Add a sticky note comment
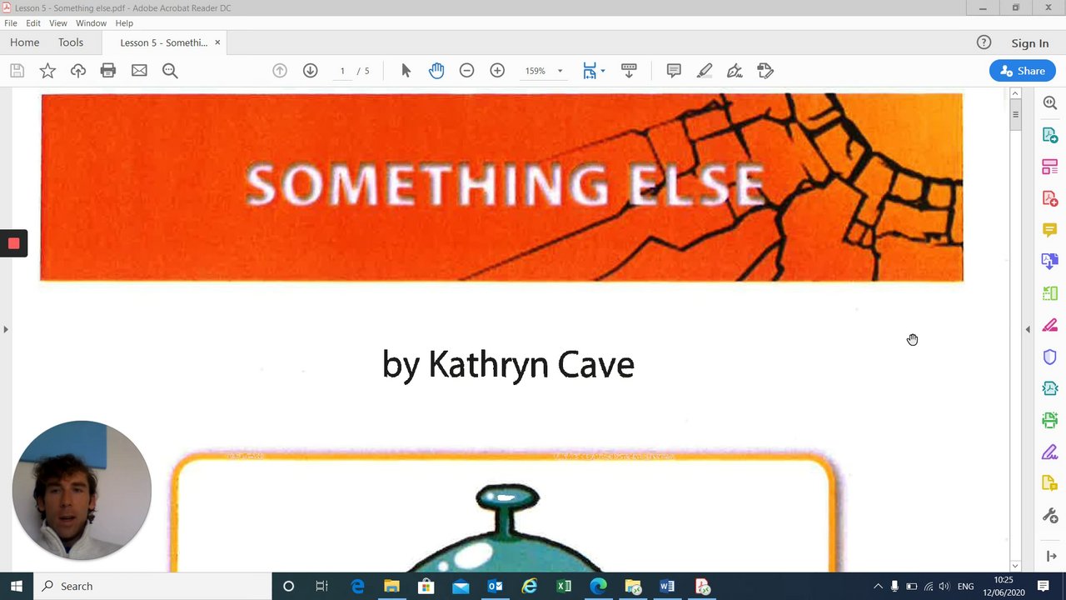This screenshot has height=600, width=1066. 674,71
